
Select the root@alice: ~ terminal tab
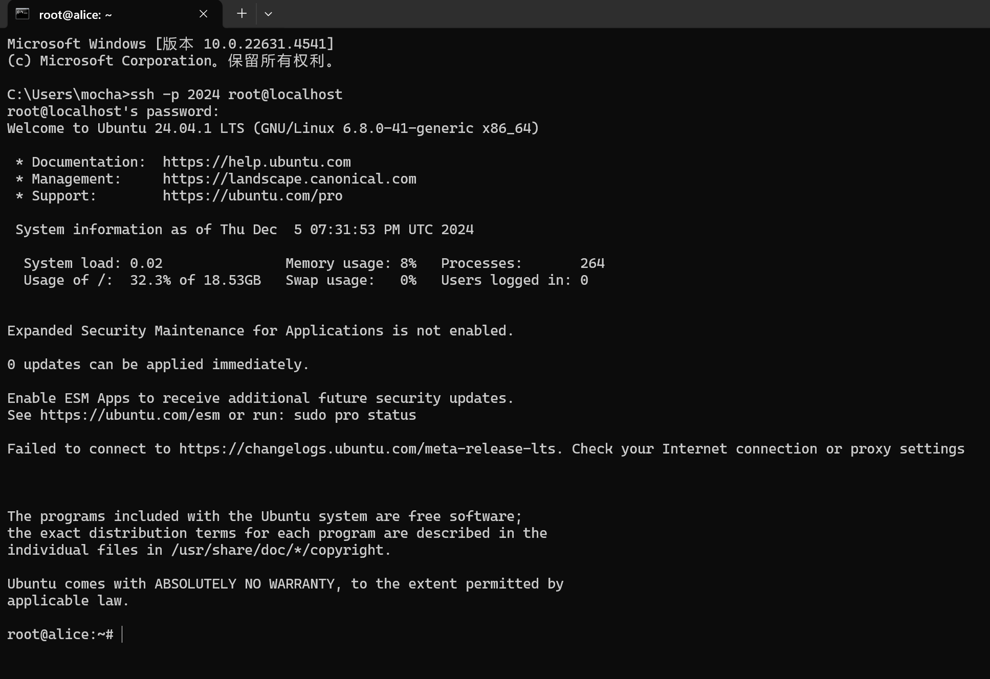tap(115, 14)
